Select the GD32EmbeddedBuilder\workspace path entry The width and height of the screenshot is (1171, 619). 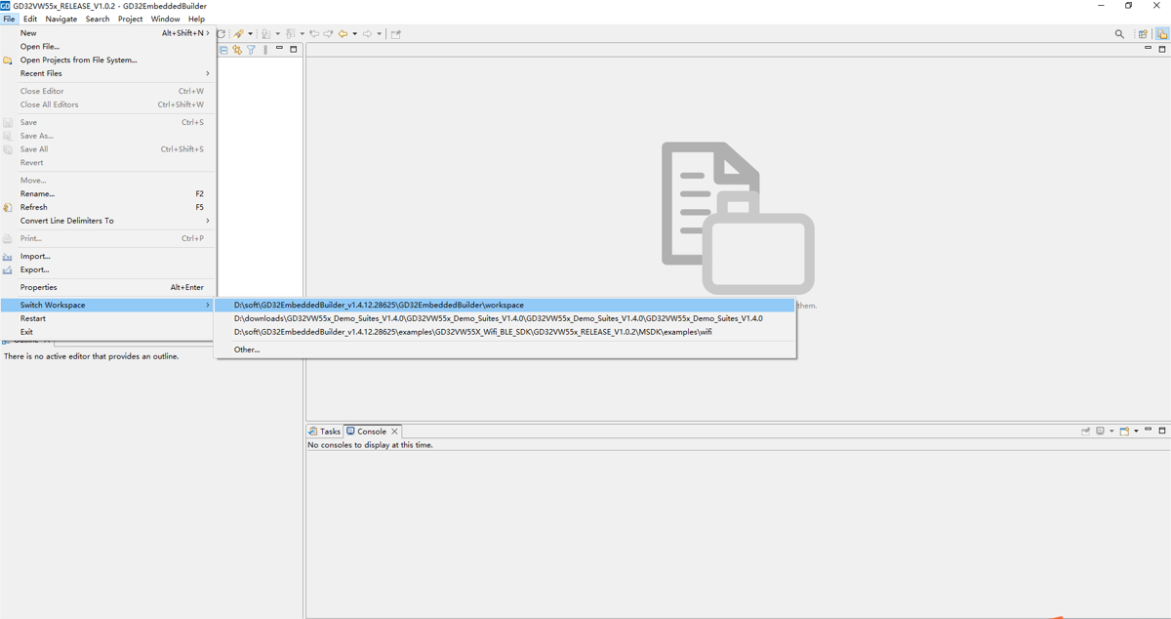(x=379, y=306)
